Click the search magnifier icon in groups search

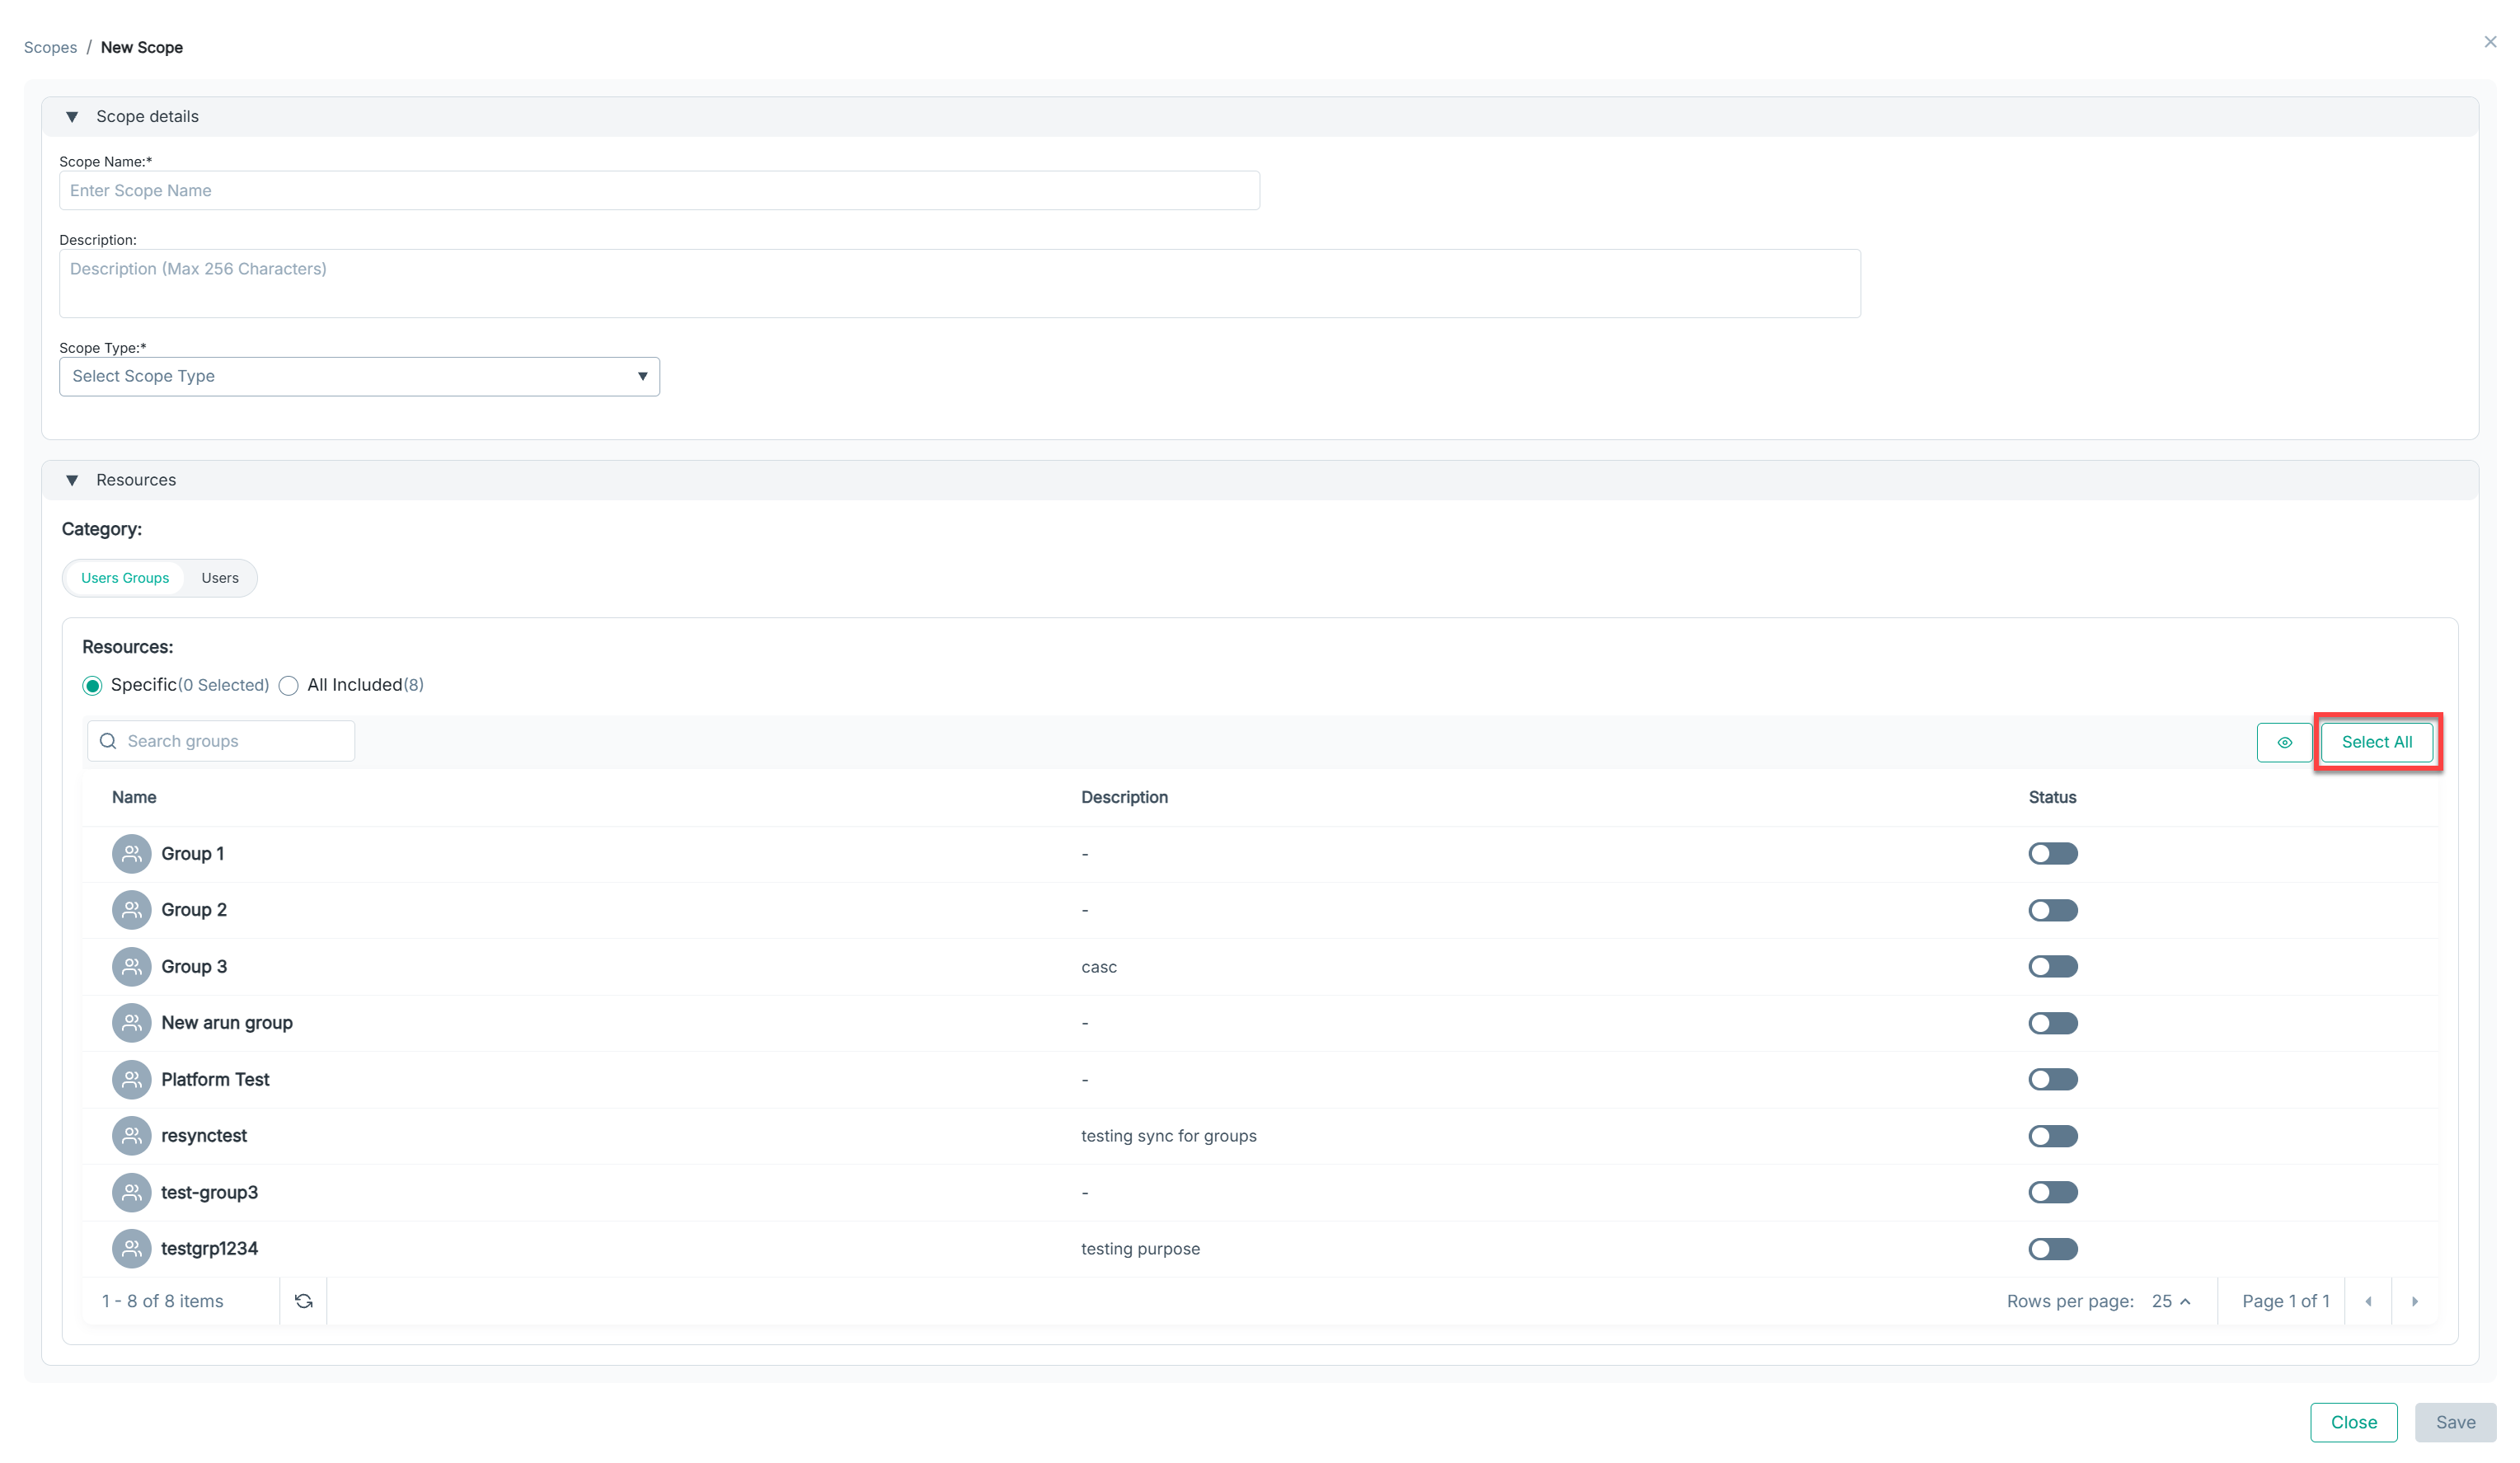(108, 741)
